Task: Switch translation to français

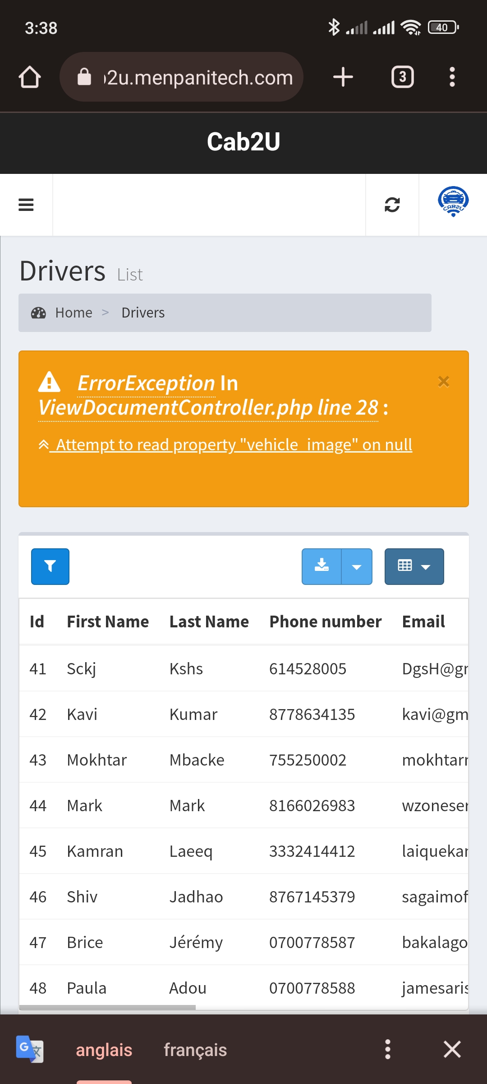Action: (x=195, y=1050)
